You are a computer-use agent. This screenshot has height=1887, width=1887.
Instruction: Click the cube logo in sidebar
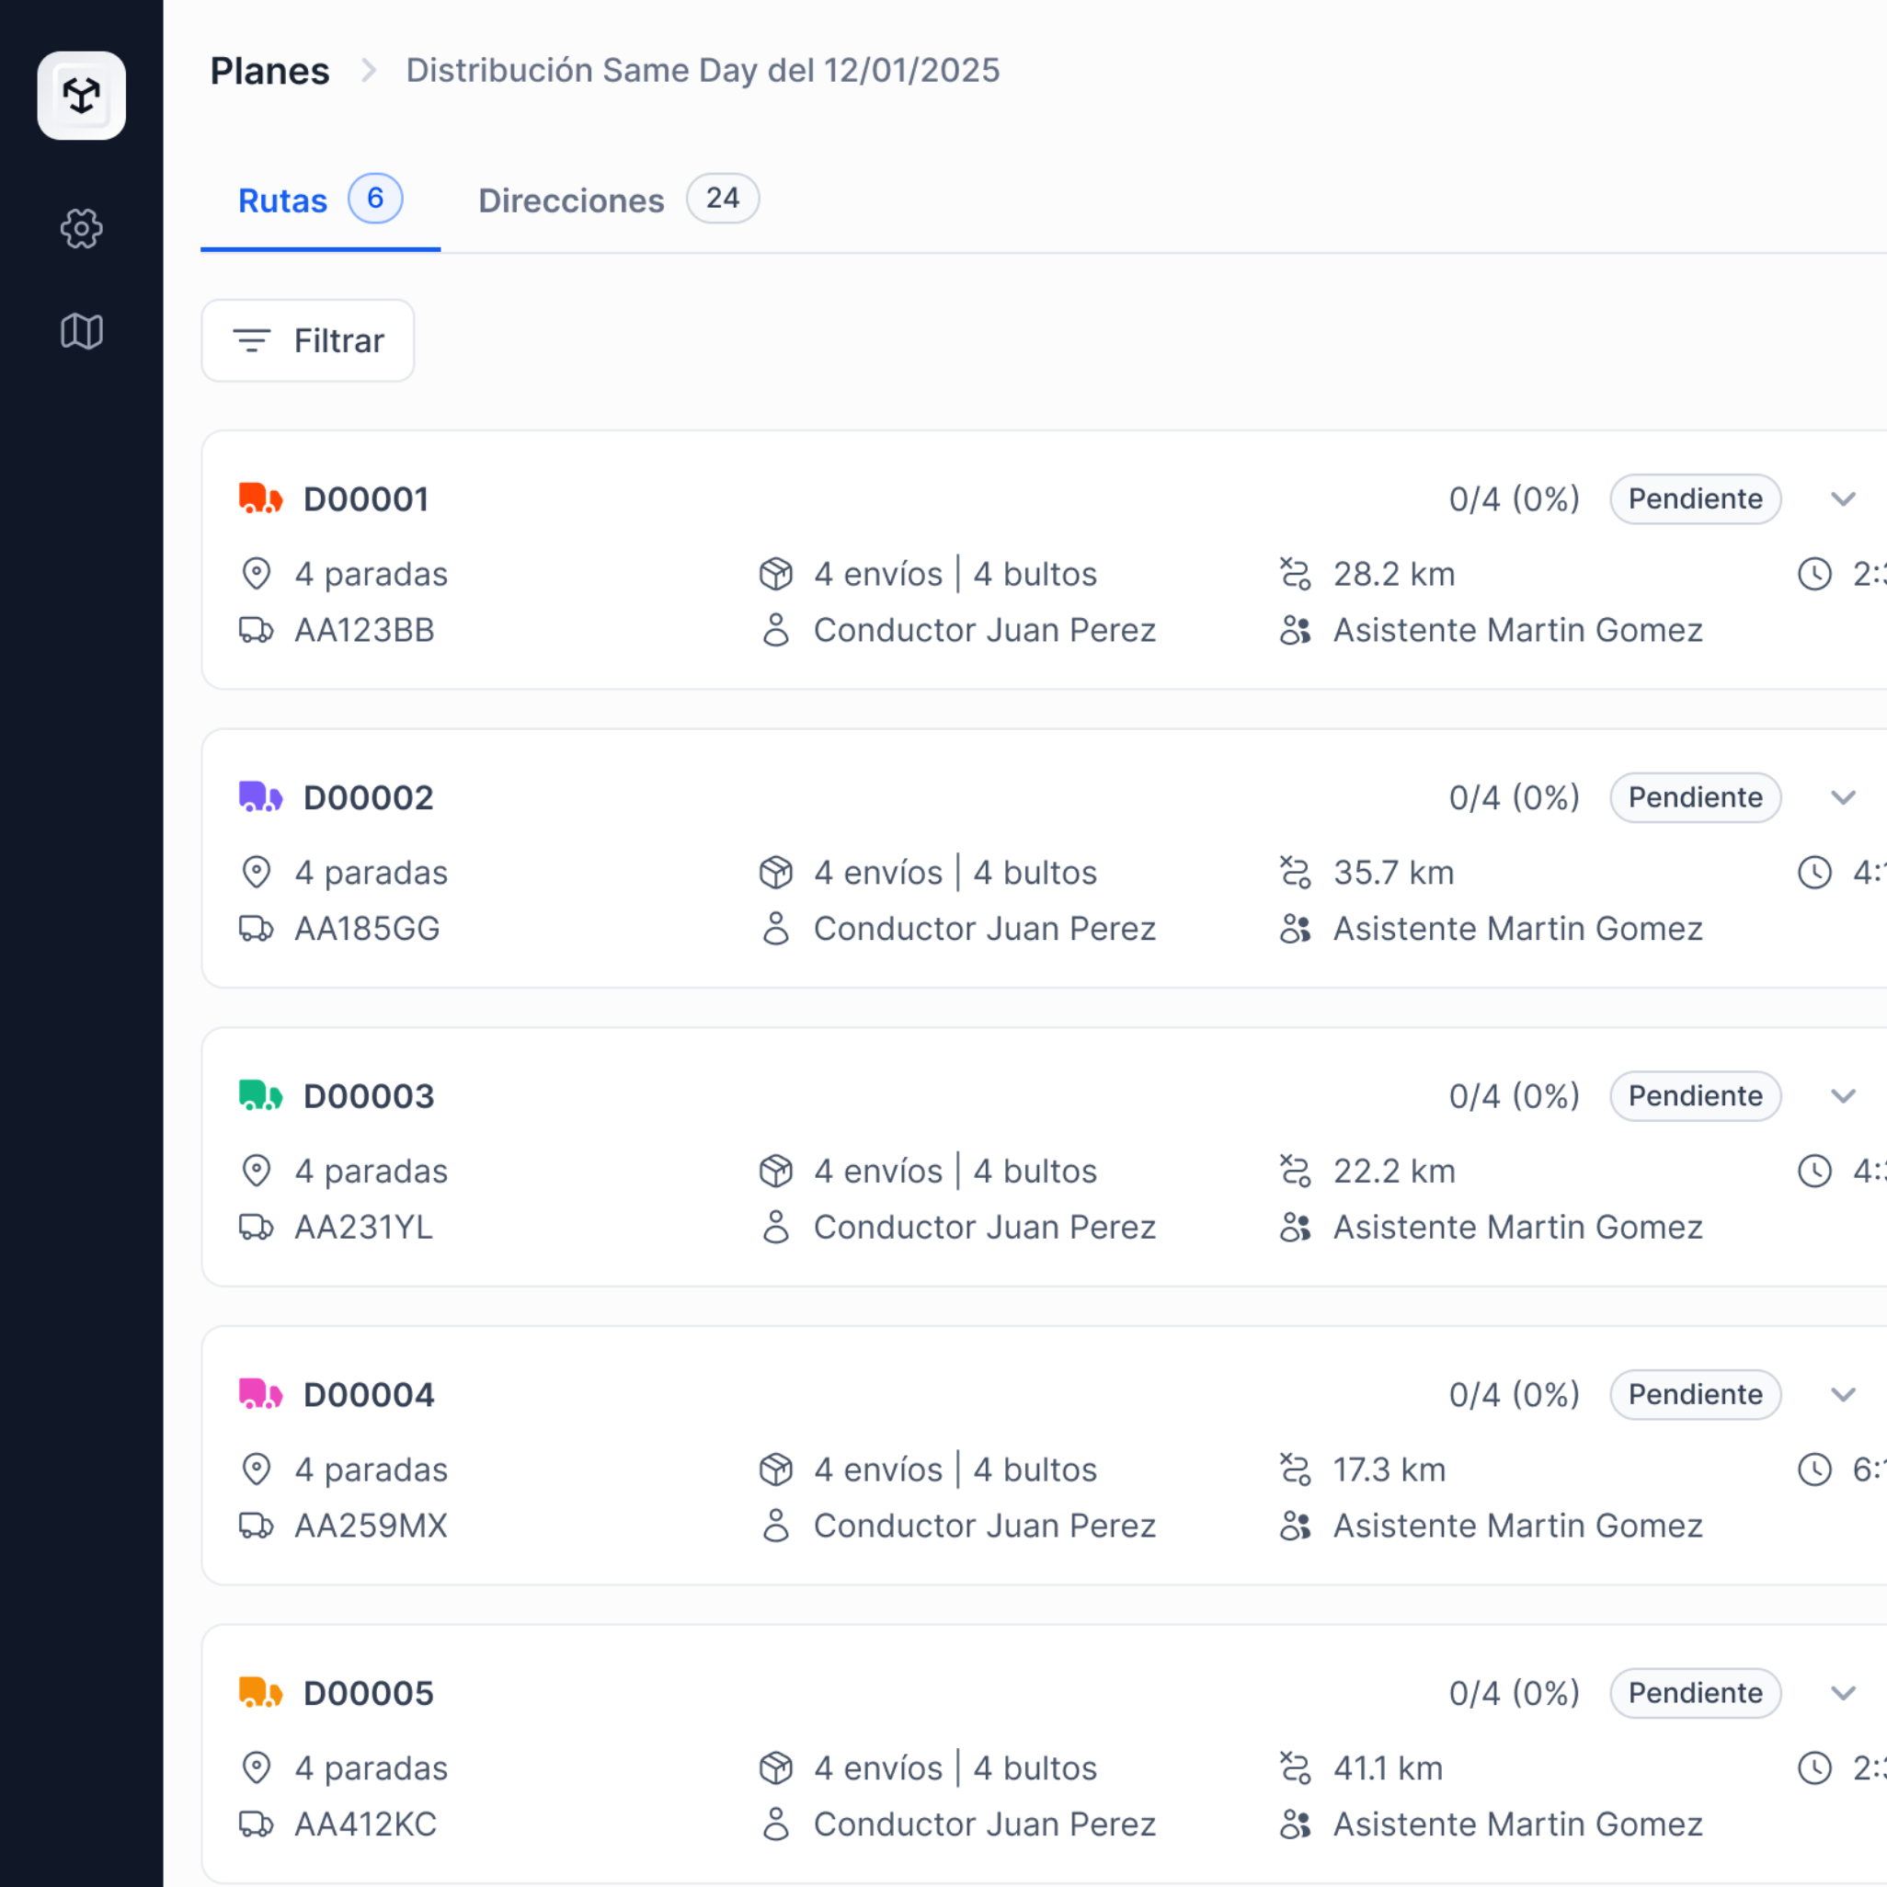81,96
